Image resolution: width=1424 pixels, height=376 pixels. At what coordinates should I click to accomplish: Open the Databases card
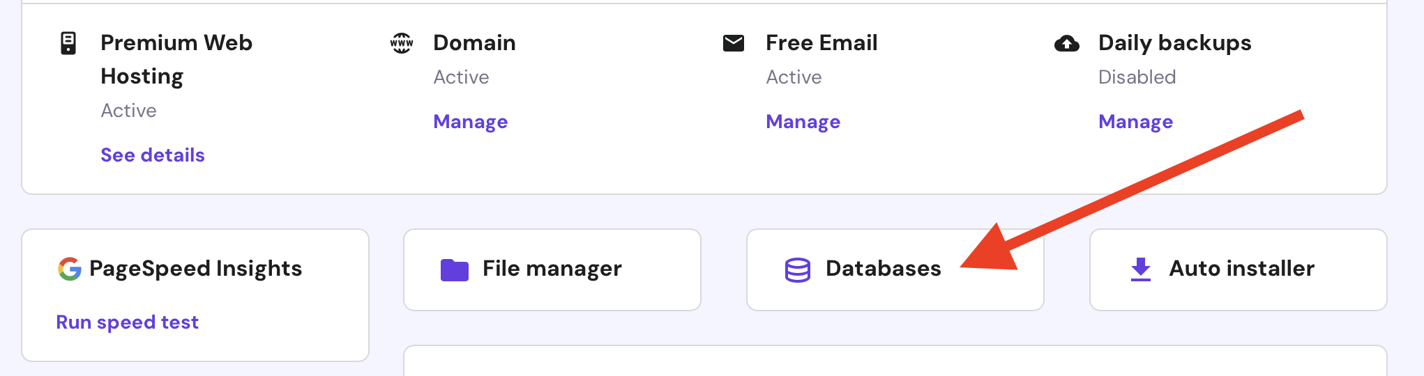pyautogui.click(x=883, y=269)
